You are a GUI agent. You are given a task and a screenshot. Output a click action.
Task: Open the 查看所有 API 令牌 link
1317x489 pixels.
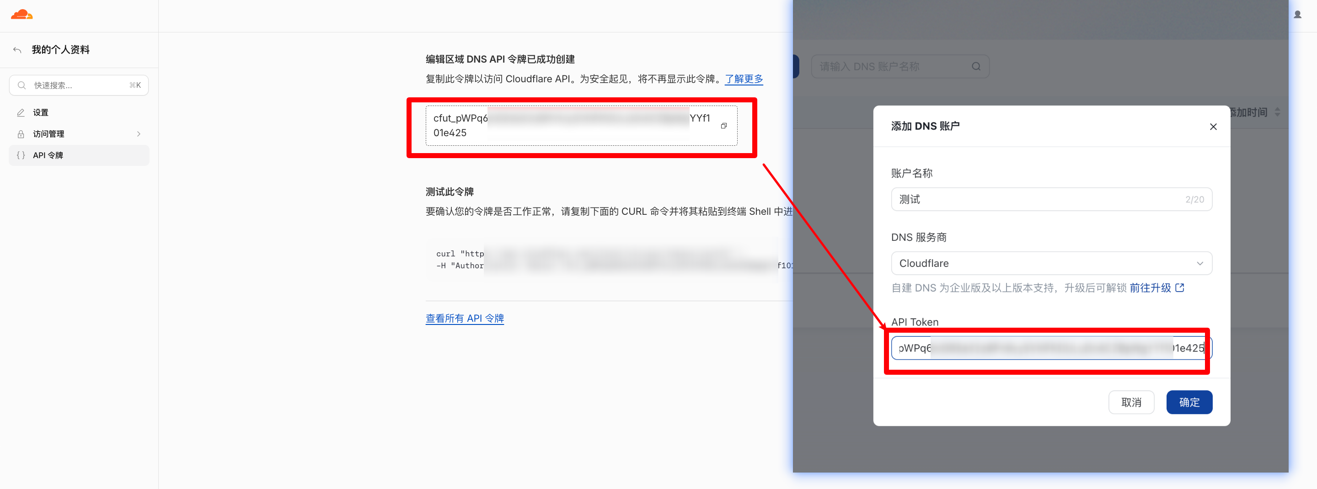(465, 319)
